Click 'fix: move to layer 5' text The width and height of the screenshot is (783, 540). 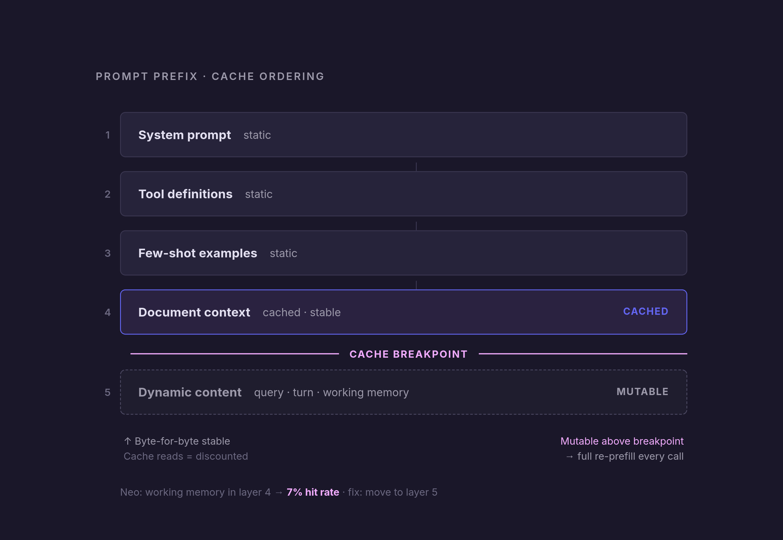click(393, 492)
